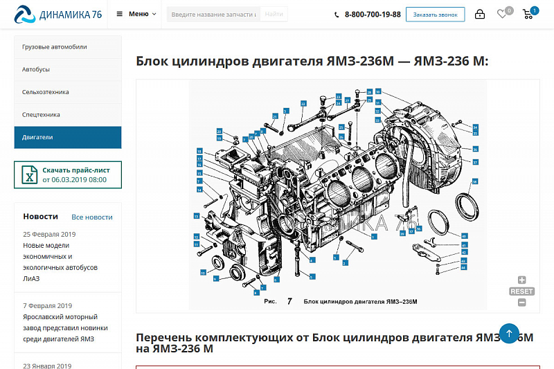Select part marker 17 on the diagram
Screen dimensions: 554x369
coord(199,159)
